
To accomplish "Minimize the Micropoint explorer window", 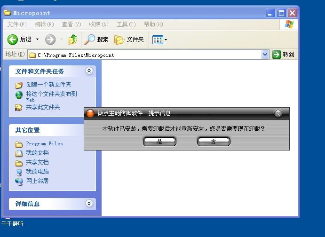I will point(270,13).
